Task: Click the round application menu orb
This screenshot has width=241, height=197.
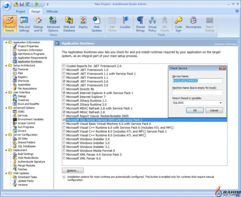Action: click(6, 6)
